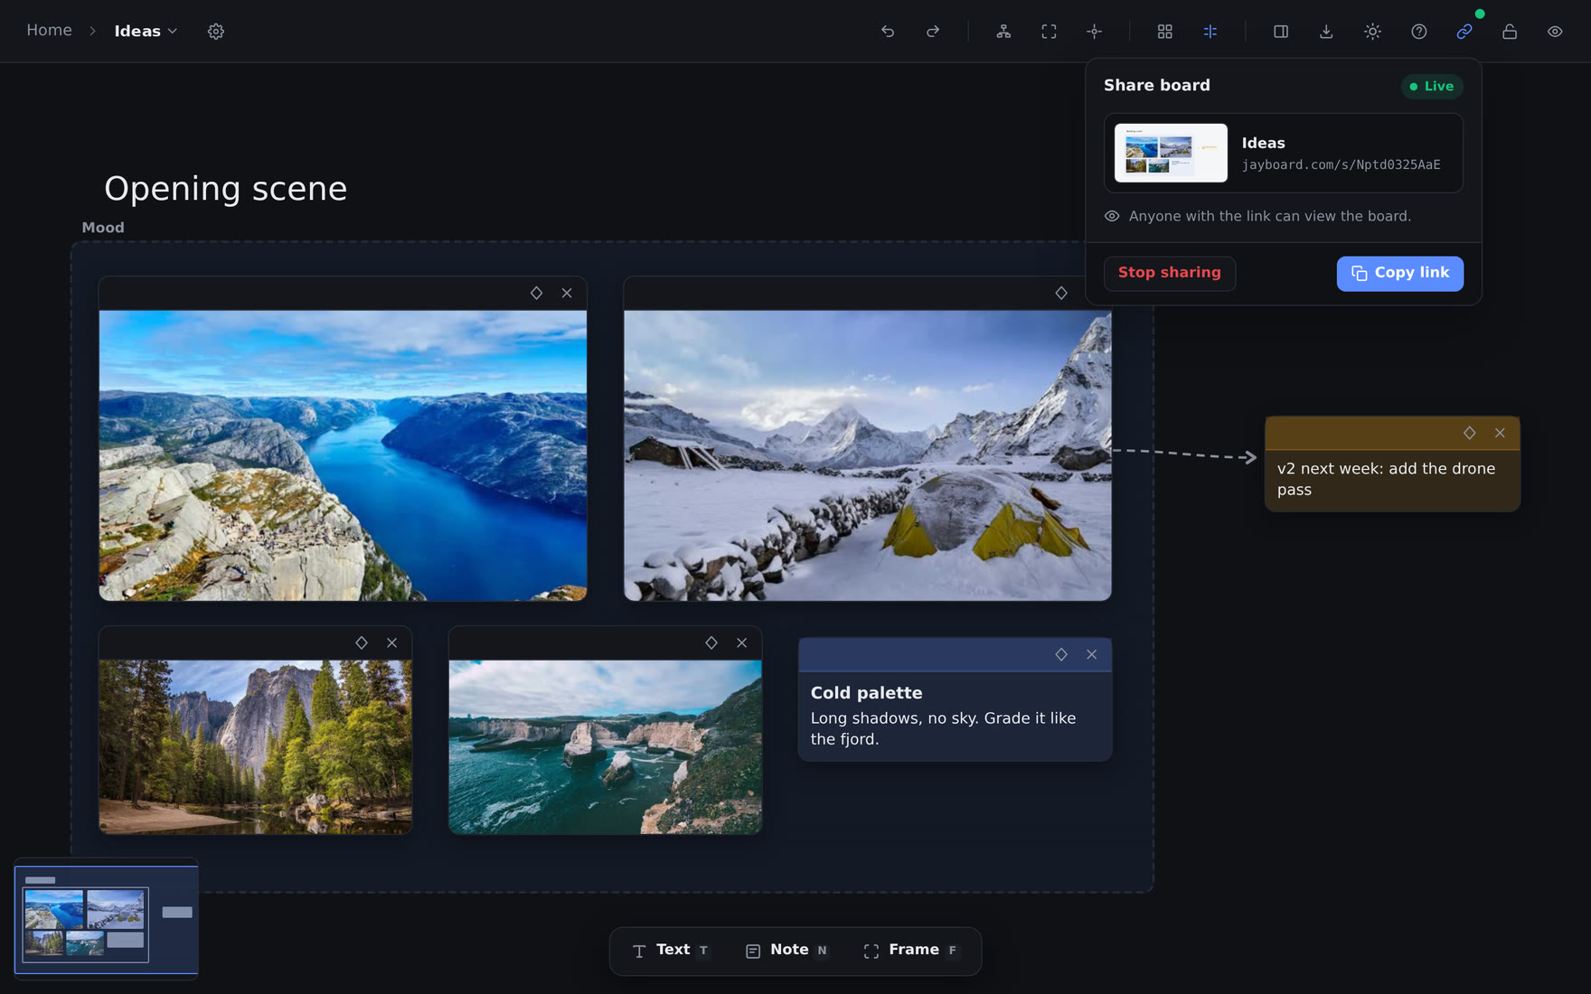Close the Cold palette note
Image resolution: width=1591 pixels, height=994 pixels.
1091,654
